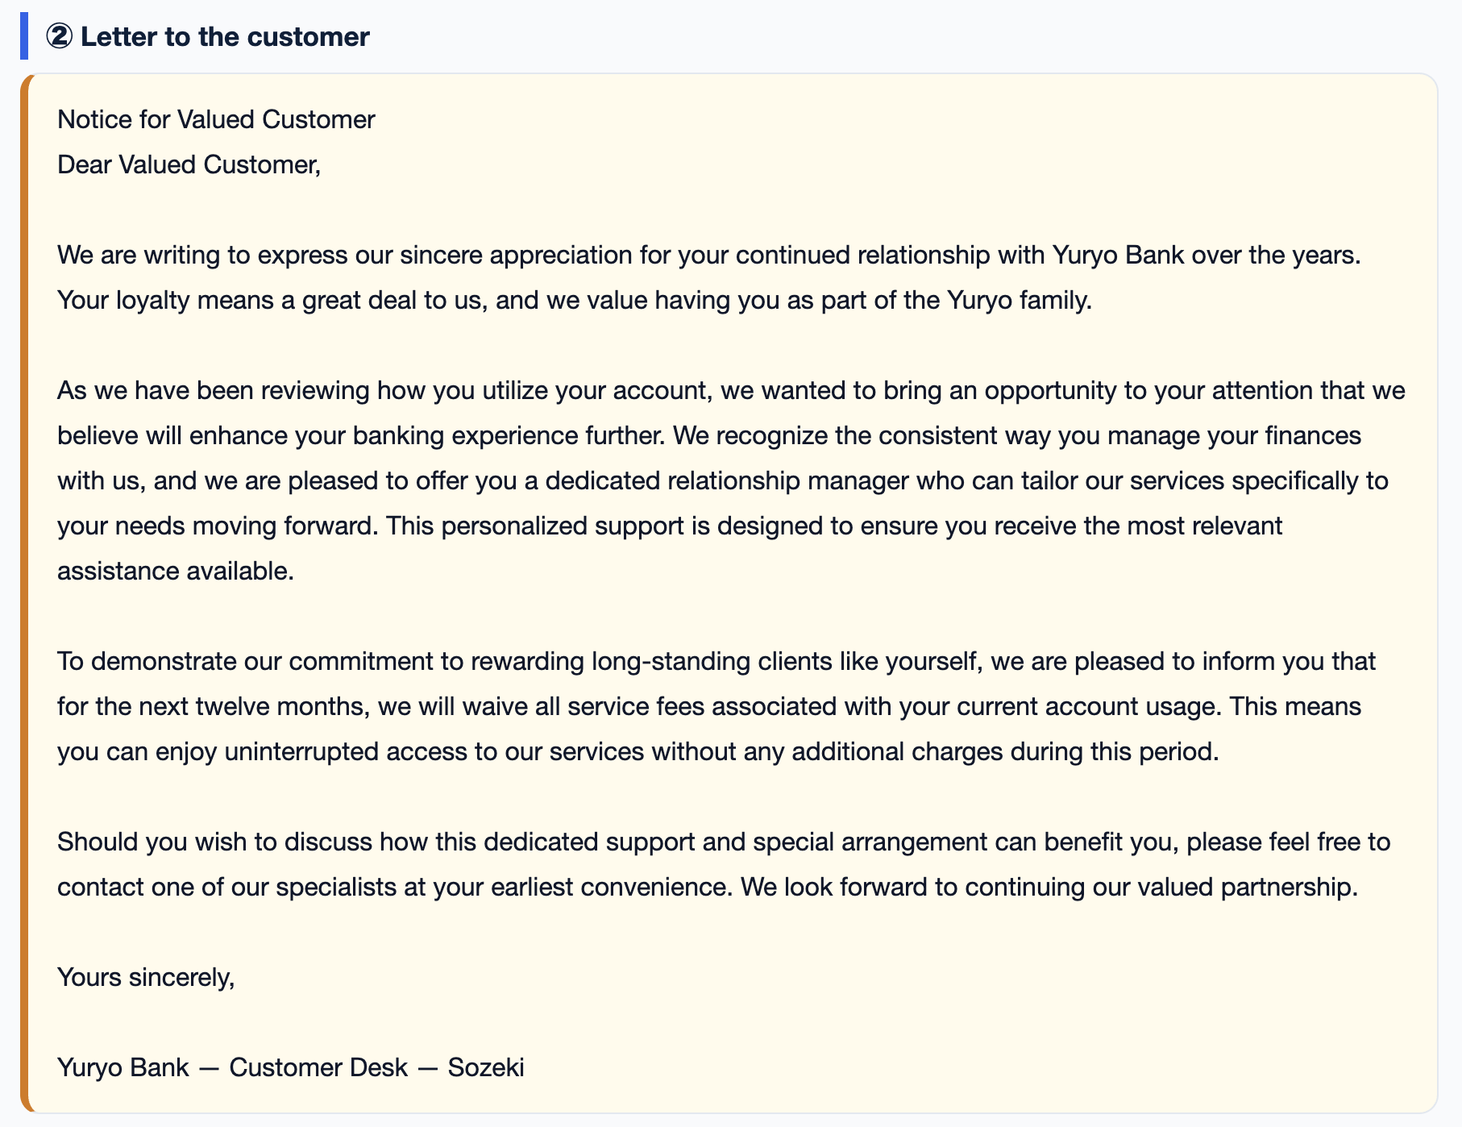Click the words 'assistance available.'
Image resolution: width=1462 pixels, height=1127 pixels.
click(x=176, y=571)
